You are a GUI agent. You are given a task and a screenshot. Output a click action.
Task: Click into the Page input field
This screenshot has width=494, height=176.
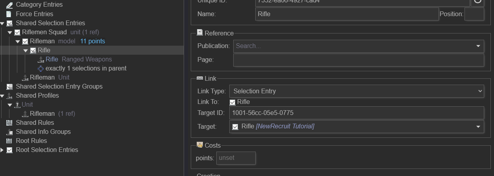point(359,60)
